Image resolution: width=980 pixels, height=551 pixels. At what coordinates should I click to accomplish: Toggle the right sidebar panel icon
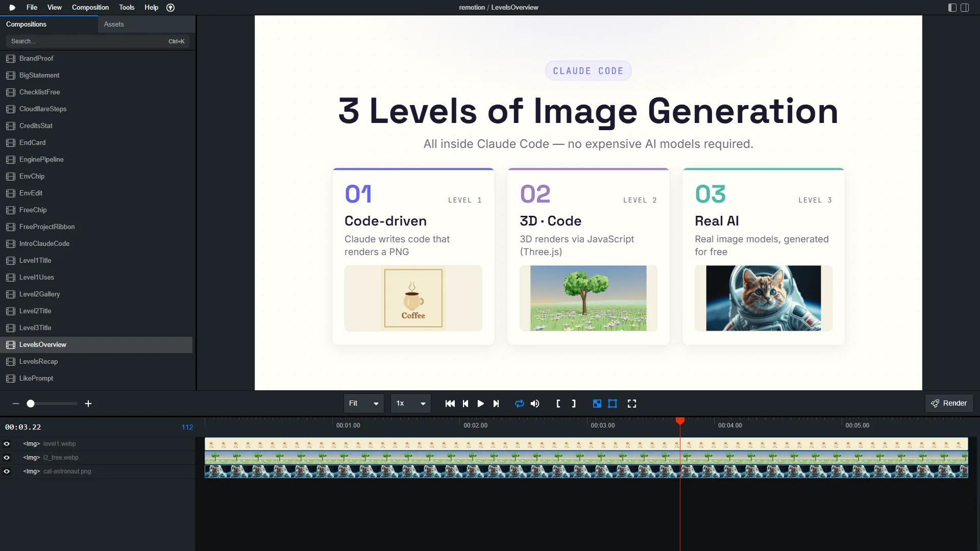pos(965,8)
